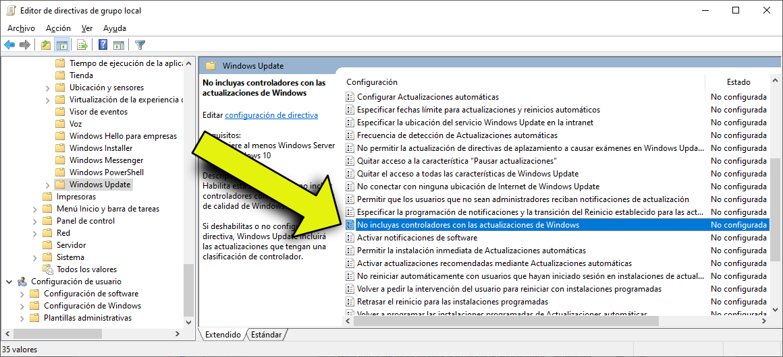Expand the Plantillas administrativas node
783x357 pixels.
(x=22, y=318)
